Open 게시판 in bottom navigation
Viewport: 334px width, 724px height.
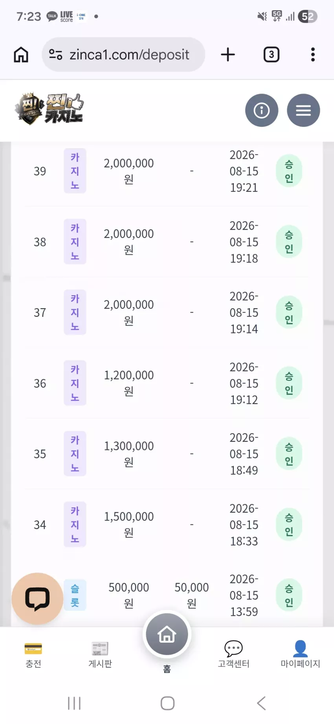click(100, 654)
